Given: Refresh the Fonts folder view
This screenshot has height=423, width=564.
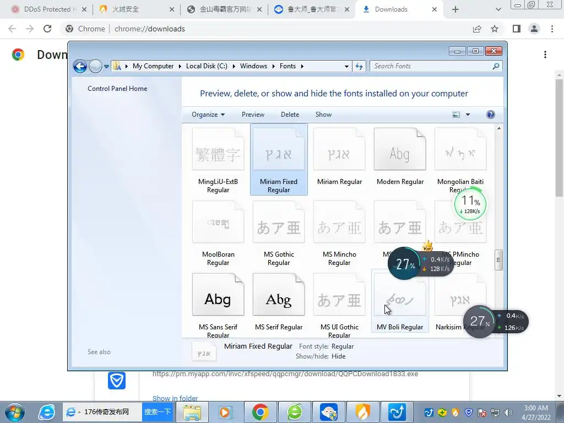Looking at the screenshot, I should tap(359, 66).
